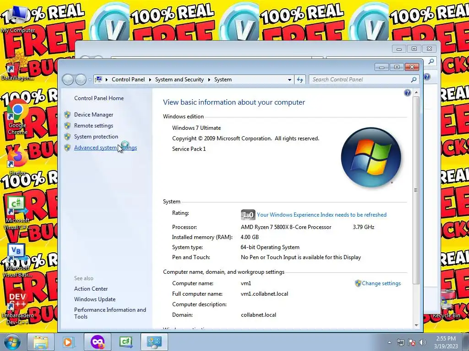Open the Action Center flag tray icon
This screenshot has height=351, width=469.
click(x=412, y=342)
